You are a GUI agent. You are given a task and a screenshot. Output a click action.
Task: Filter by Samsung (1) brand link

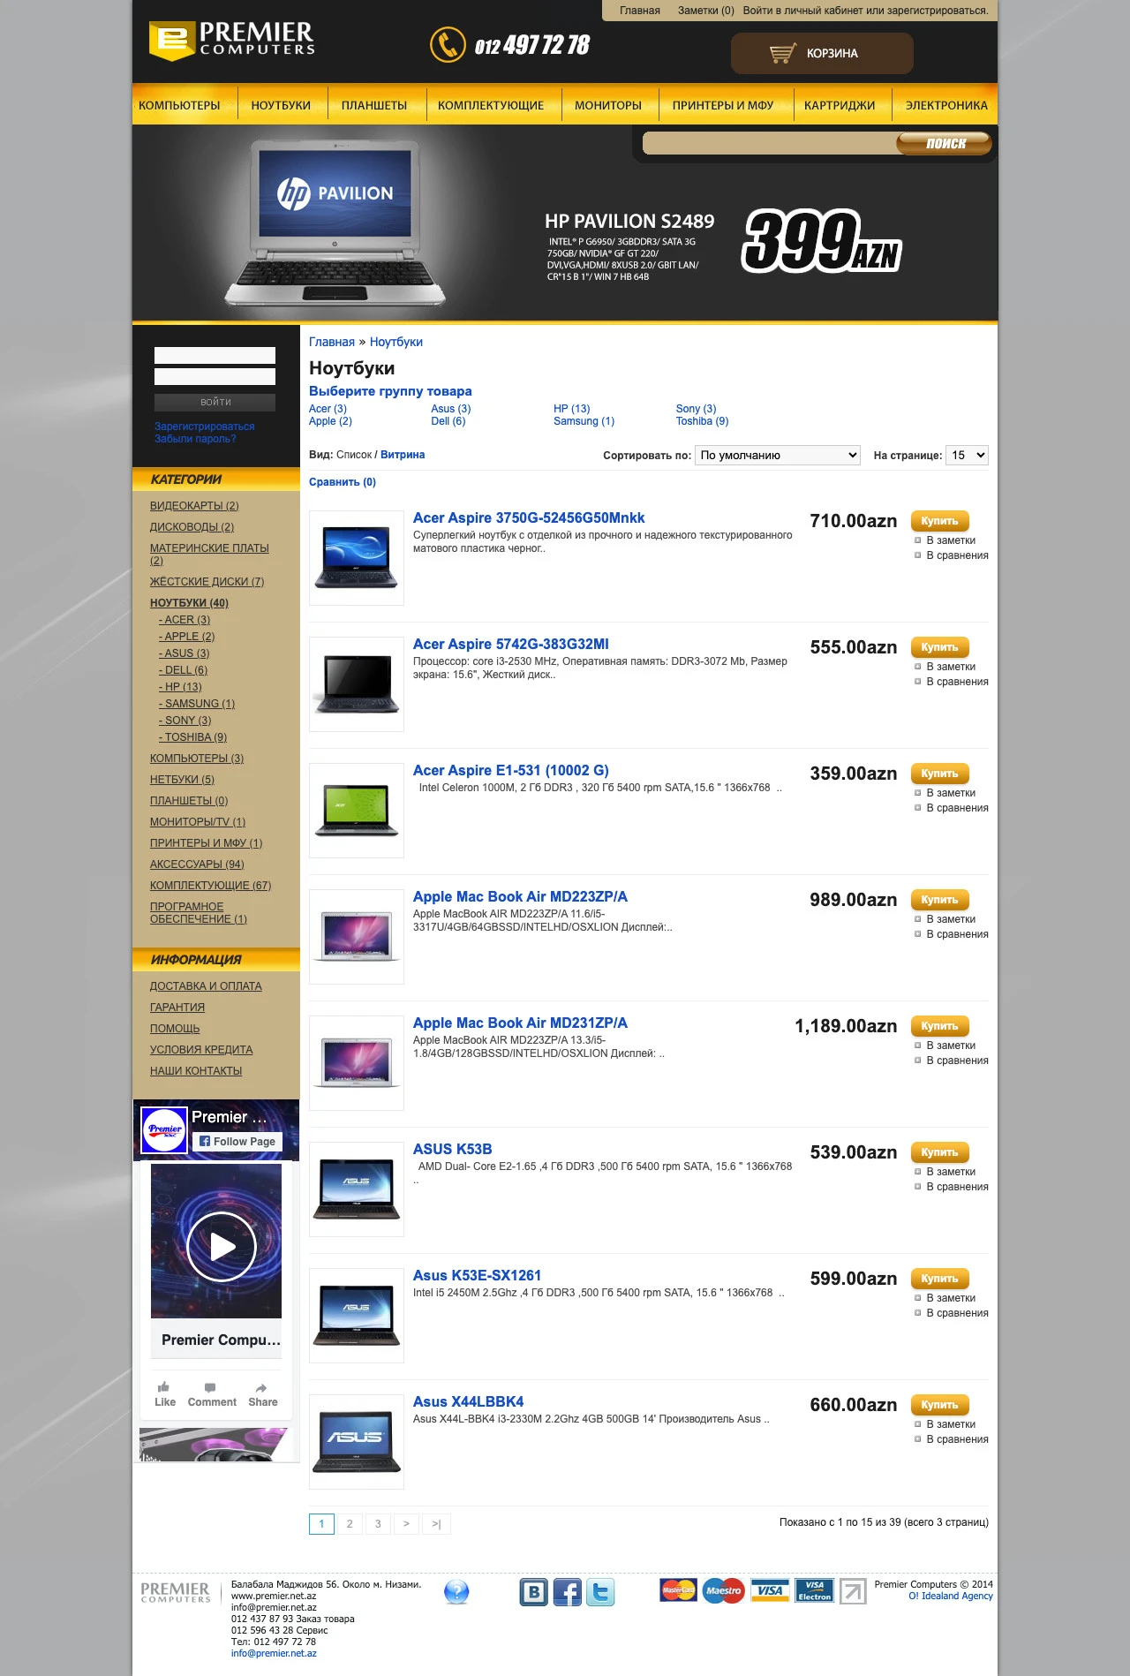pos(584,421)
